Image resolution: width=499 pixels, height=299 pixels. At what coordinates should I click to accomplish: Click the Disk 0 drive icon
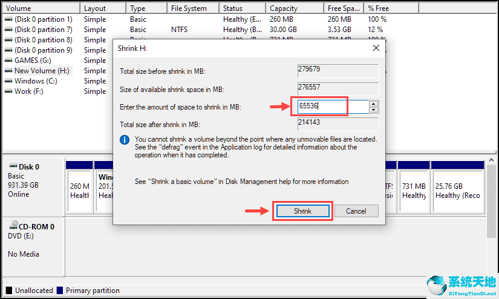point(12,166)
